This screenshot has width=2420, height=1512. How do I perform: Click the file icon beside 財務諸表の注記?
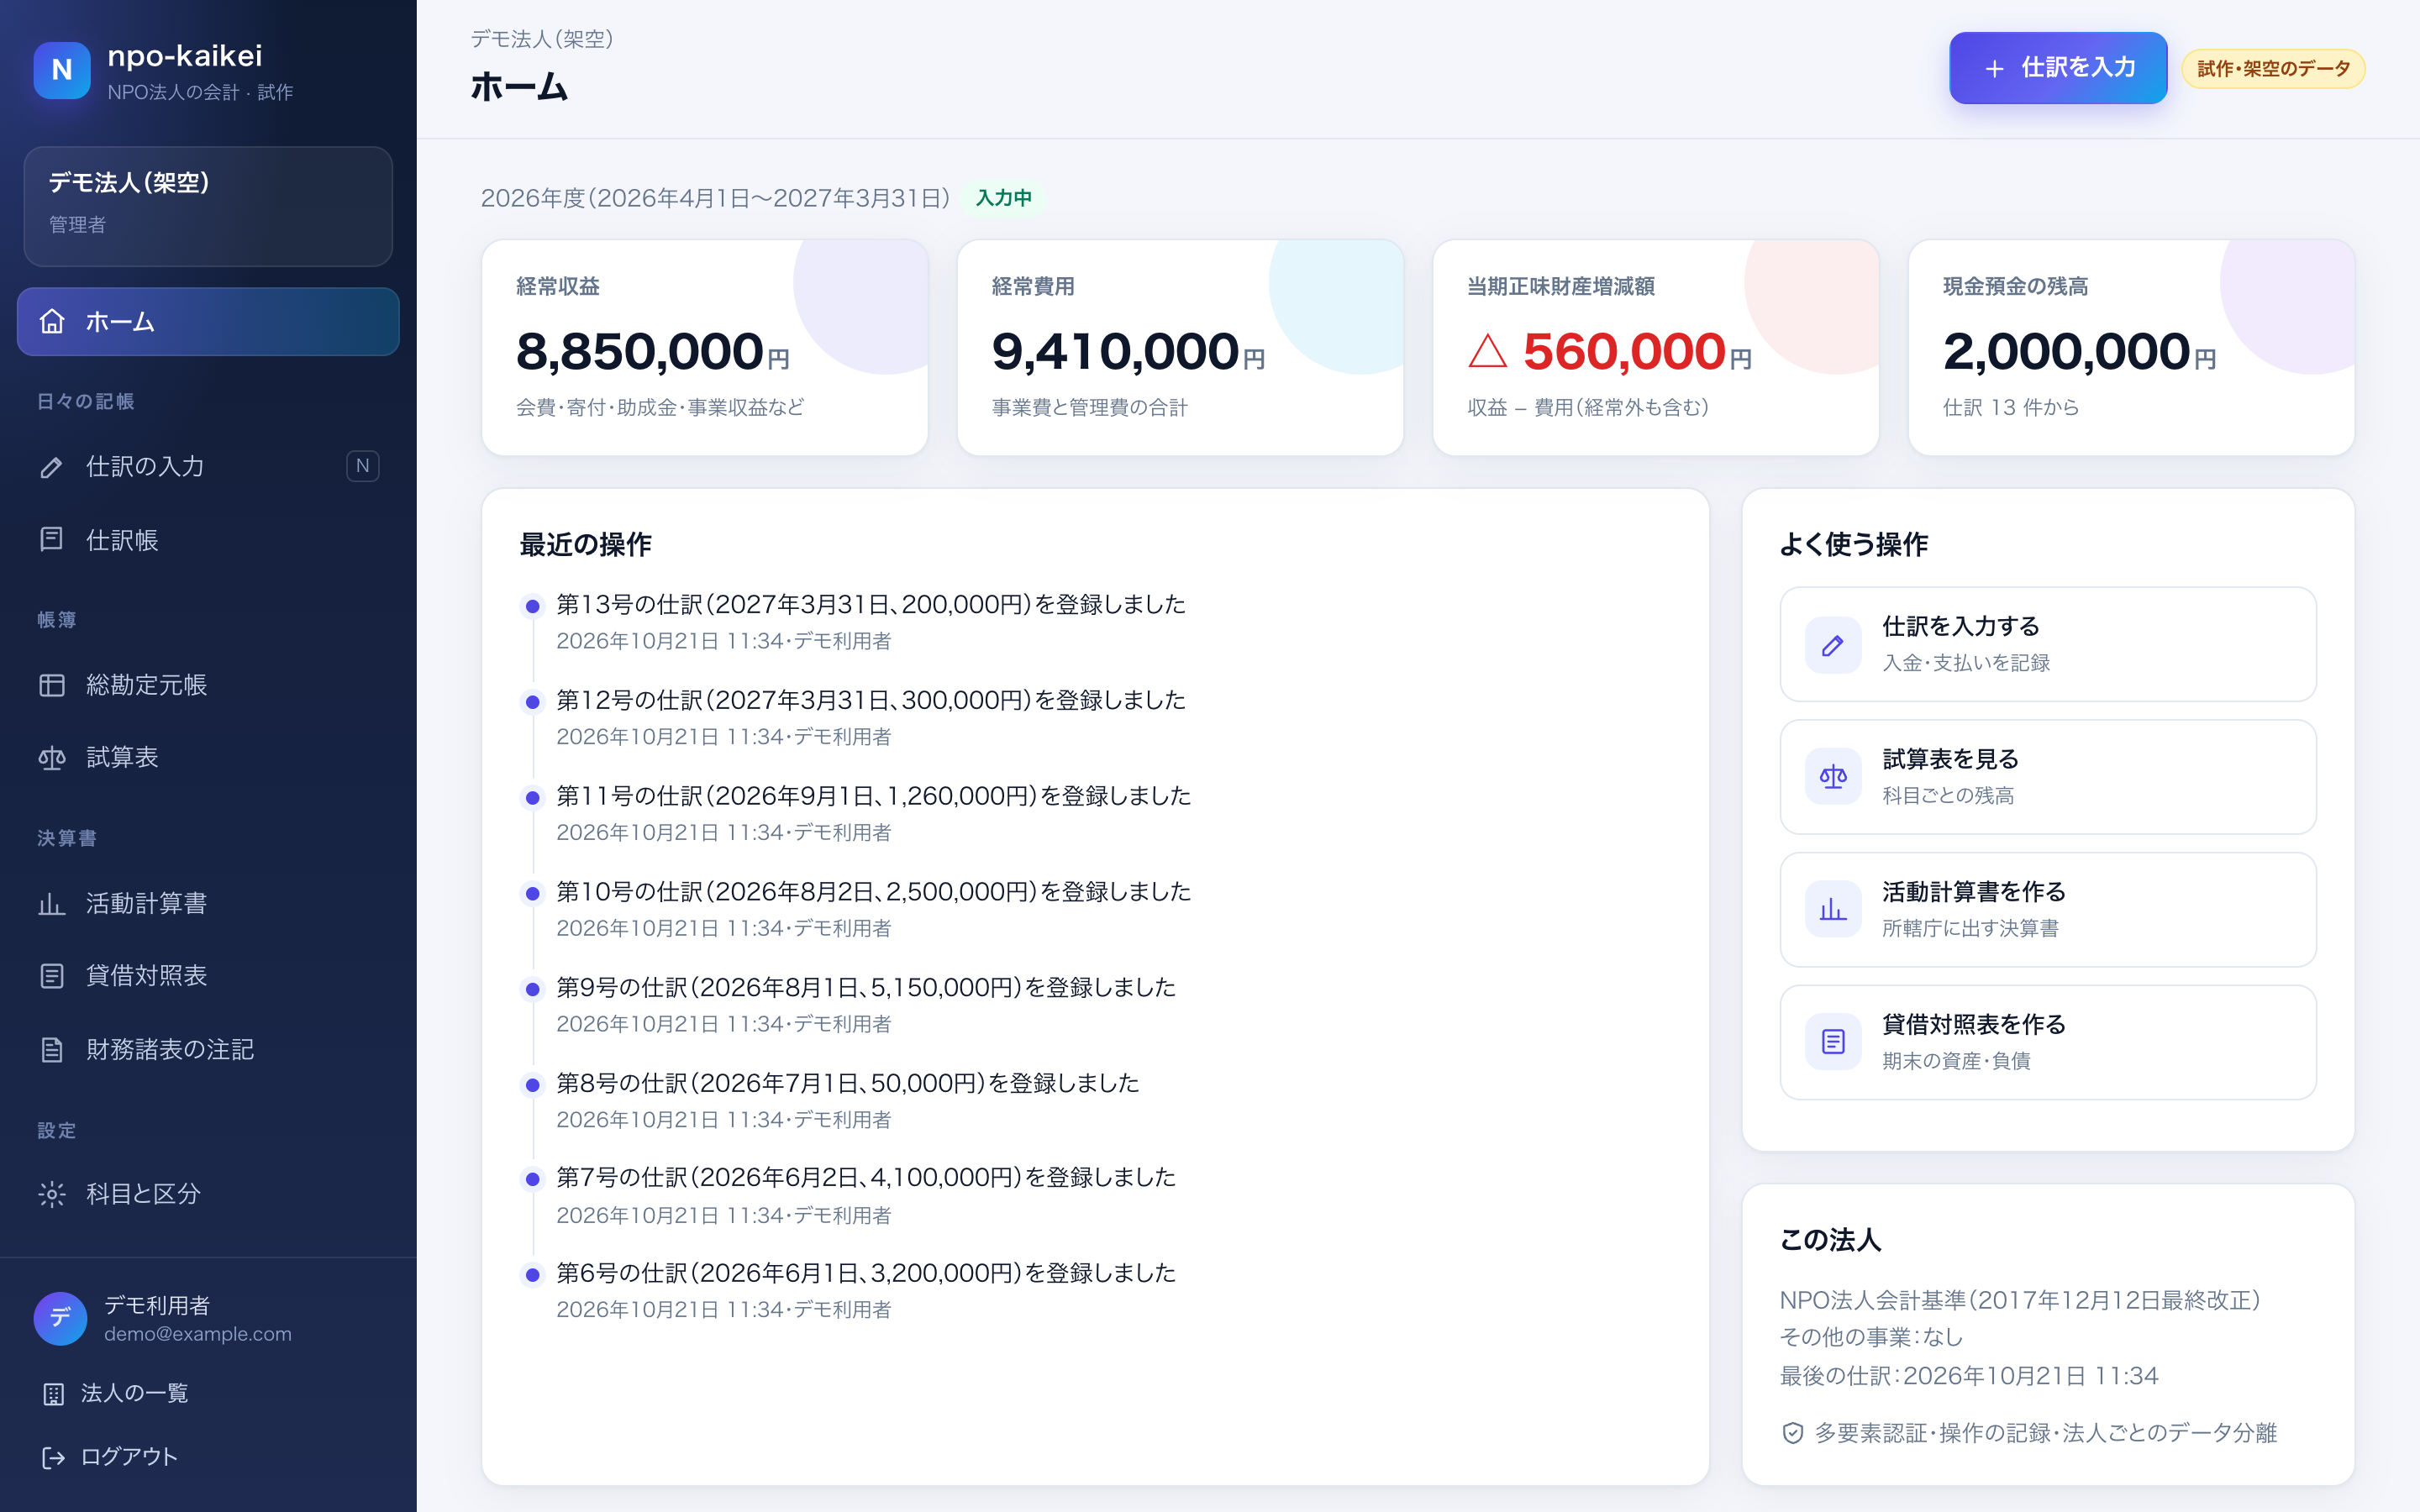click(x=52, y=1049)
